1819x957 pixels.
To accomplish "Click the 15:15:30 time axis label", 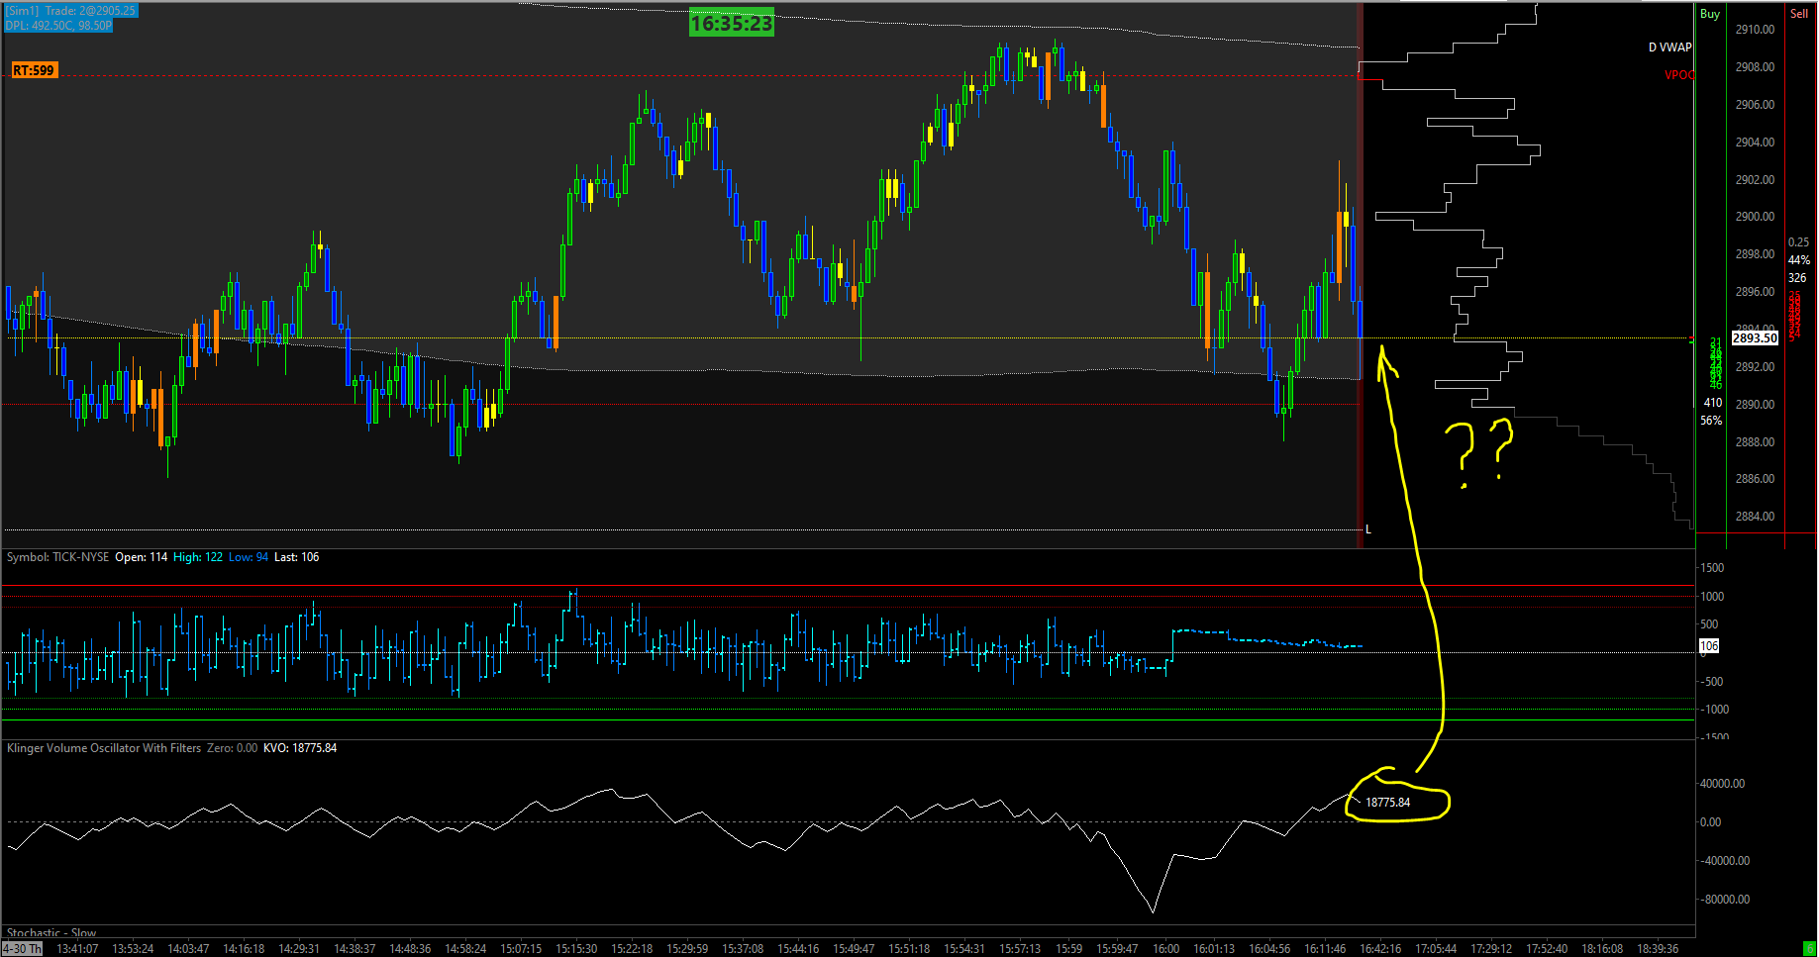I will (x=576, y=949).
